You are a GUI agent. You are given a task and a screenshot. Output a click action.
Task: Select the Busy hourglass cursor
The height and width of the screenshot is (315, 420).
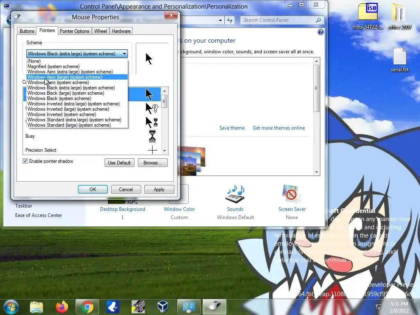[152, 136]
